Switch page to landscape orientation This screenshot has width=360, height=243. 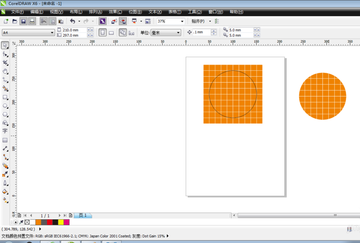(111, 32)
